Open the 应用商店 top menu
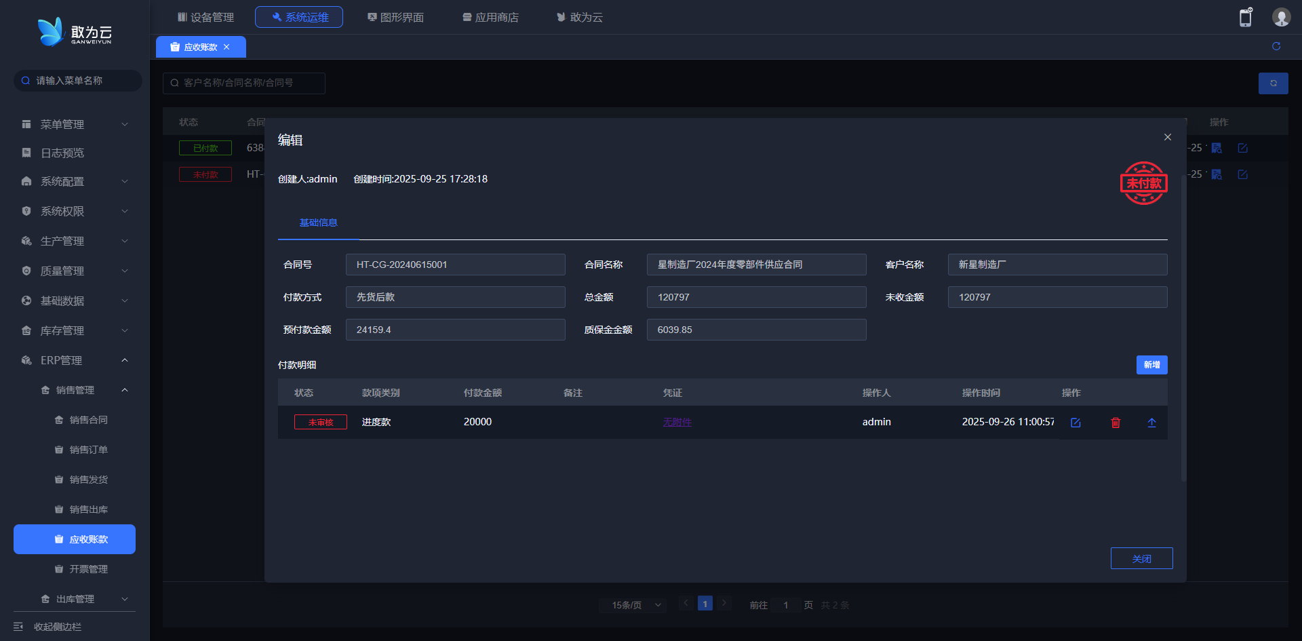The image size is (1302, 641). point(490,17)
